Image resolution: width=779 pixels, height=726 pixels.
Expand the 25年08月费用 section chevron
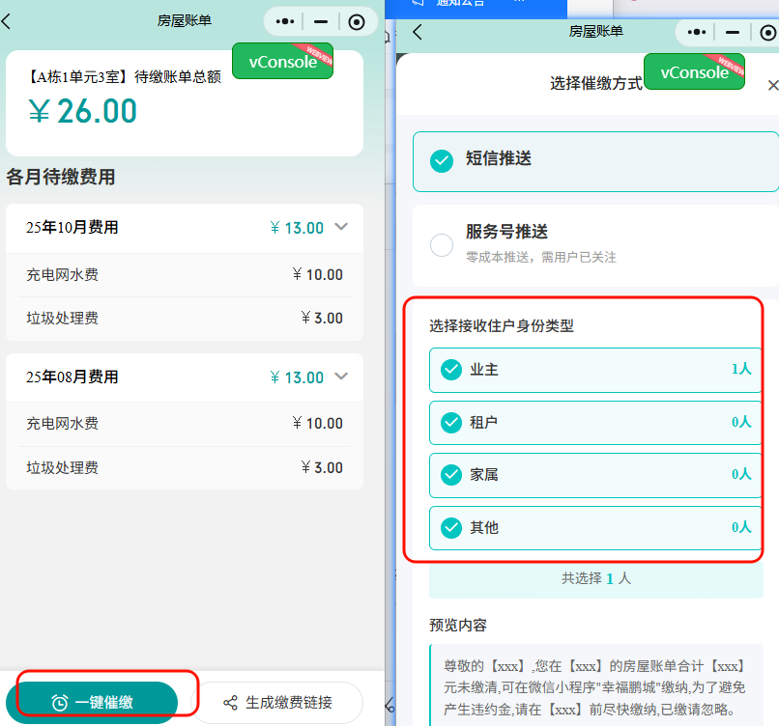(x=340, y=377)
